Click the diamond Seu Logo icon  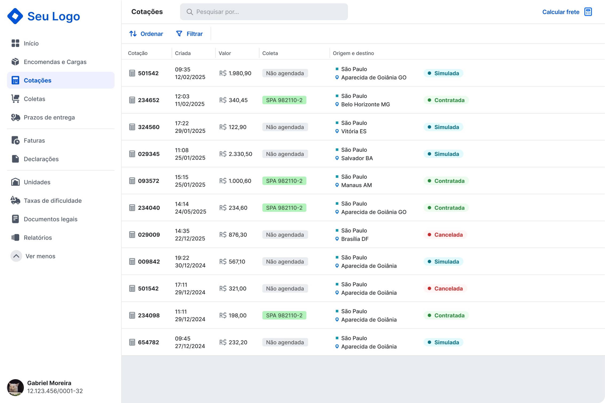tap(15, 16)
